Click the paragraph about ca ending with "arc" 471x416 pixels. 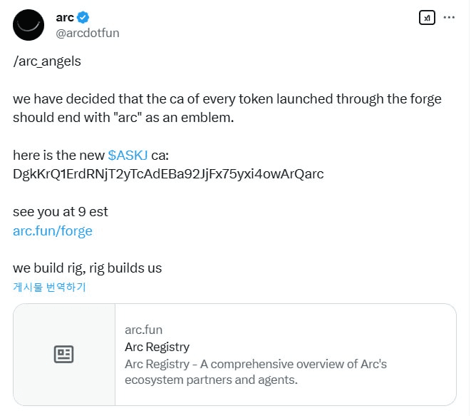(227, 108)
